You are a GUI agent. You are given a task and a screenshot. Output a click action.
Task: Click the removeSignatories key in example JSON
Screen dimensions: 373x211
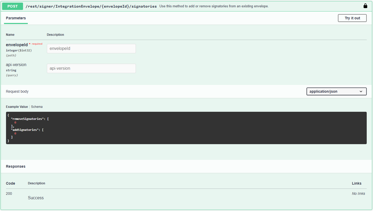tap(28, 119)
